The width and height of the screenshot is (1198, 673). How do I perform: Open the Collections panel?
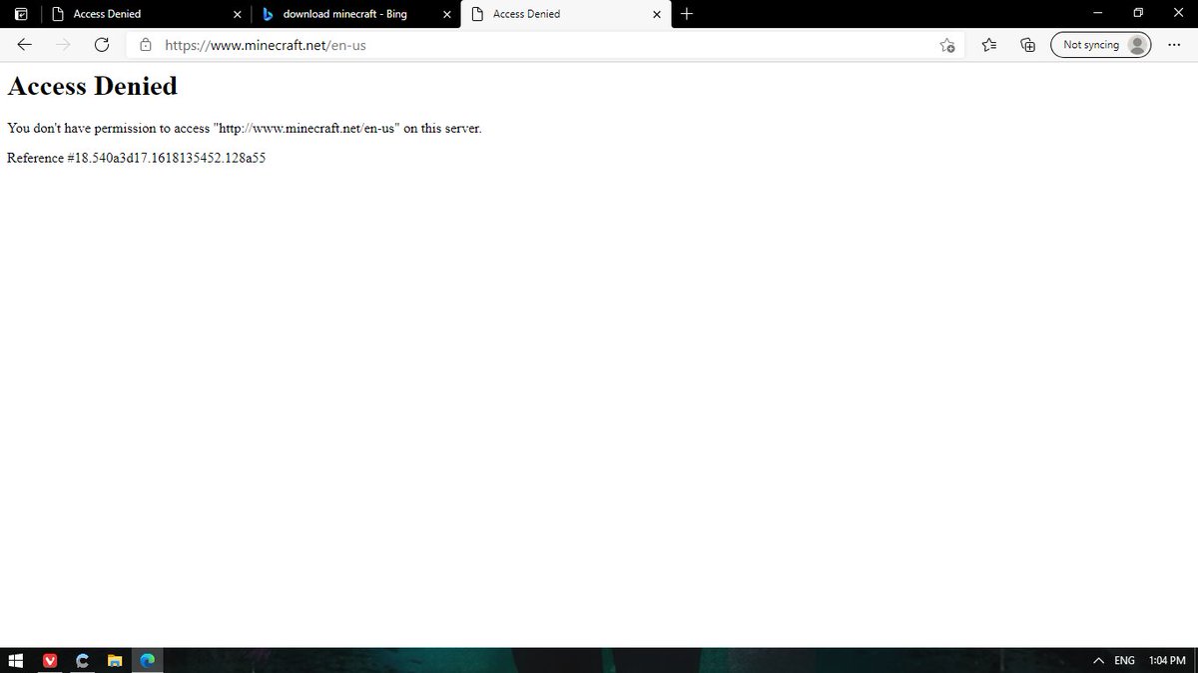click(1027, 45)
